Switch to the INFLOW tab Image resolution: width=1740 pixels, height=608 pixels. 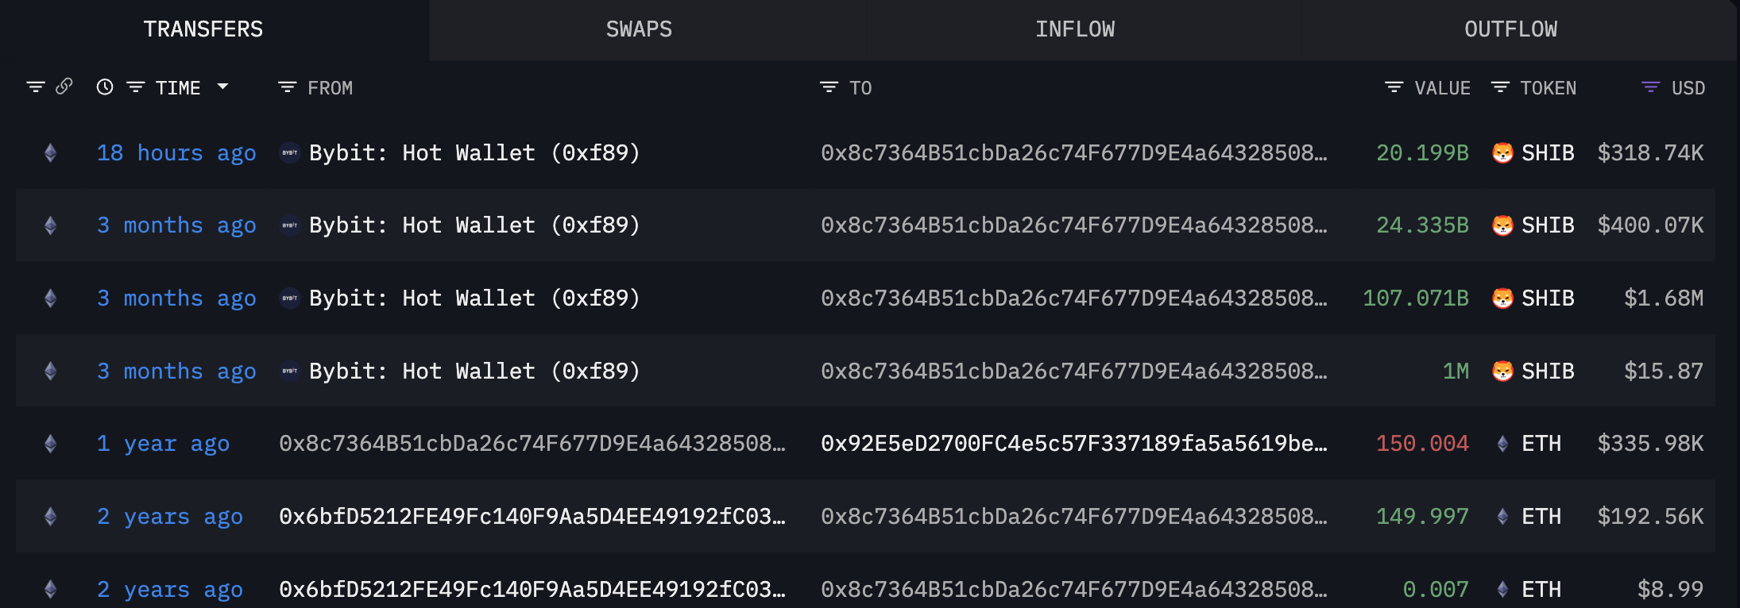pos(1074,29)
